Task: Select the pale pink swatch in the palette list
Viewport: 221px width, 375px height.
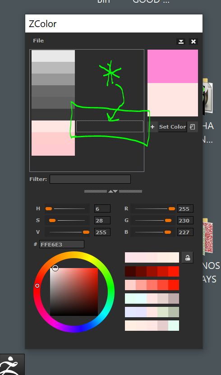Action: click(53, 126)
